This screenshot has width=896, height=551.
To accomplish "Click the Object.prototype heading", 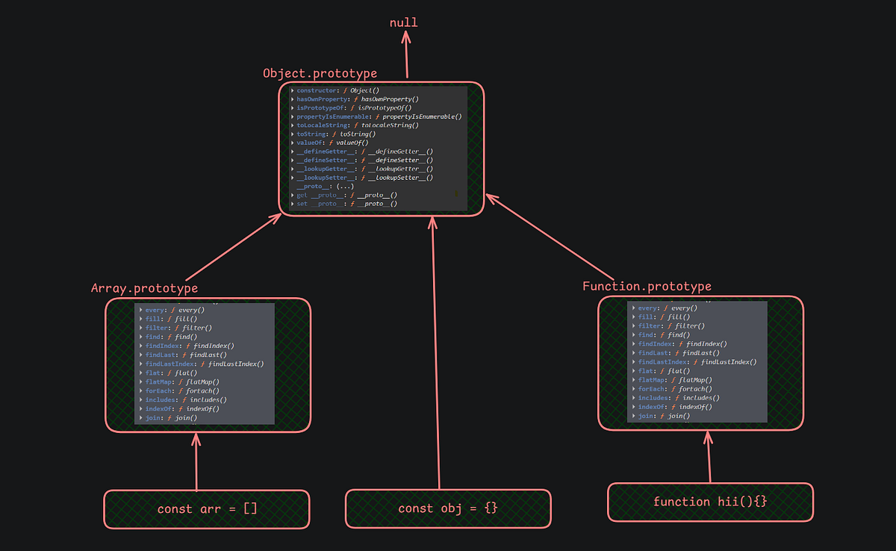I will (320, 73).
